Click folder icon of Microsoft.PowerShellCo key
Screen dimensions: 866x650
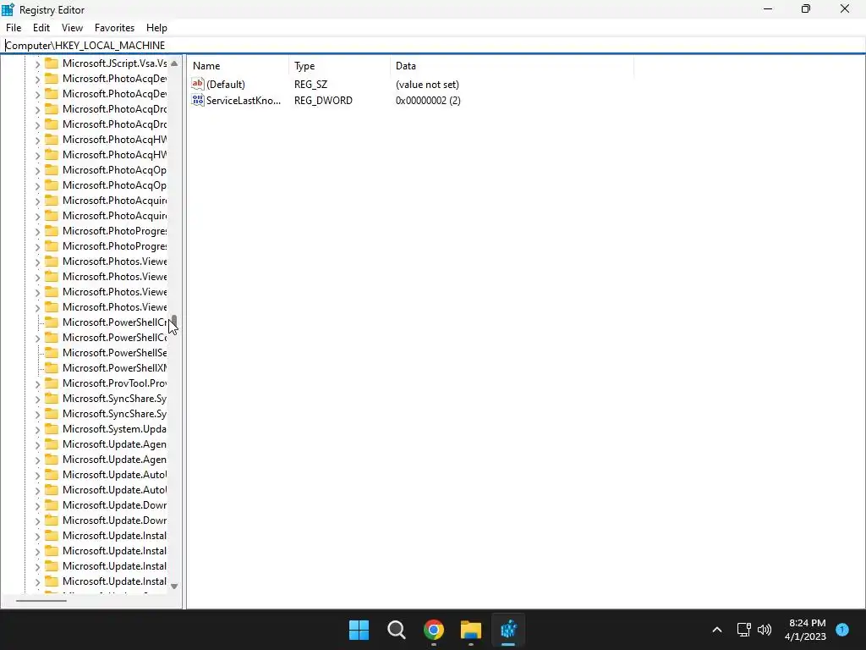[x=52, y=337]
